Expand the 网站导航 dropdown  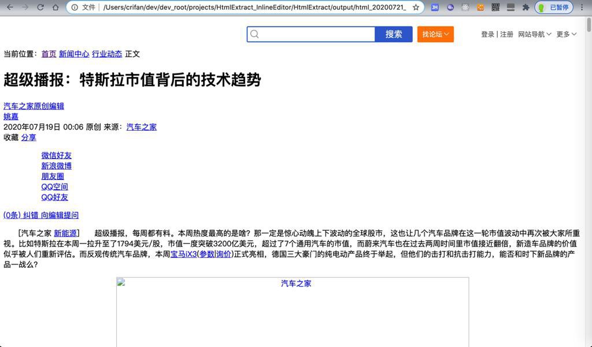pos(534,34)
